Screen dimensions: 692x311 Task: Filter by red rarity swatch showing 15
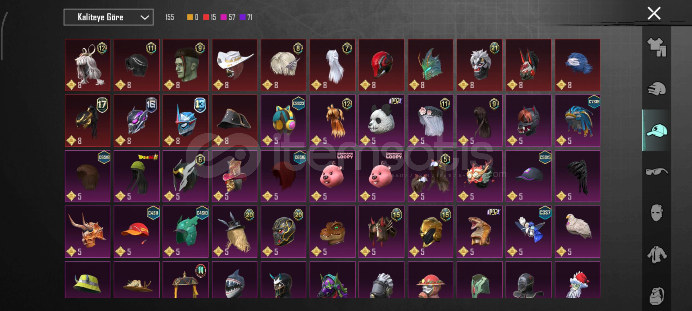click(206, 17)
